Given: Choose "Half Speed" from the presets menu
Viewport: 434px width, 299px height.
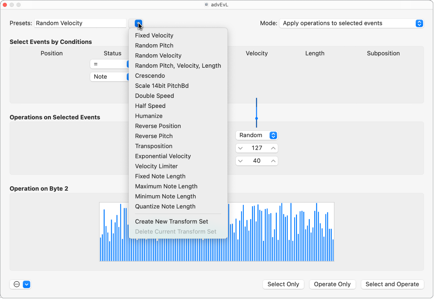Looking at the screenshot, I should 150,106.
